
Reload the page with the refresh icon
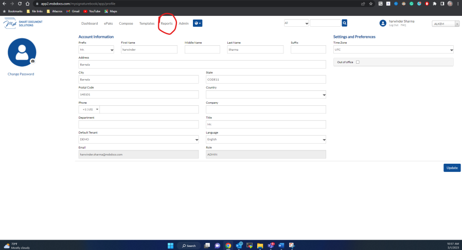click(20, 4)
